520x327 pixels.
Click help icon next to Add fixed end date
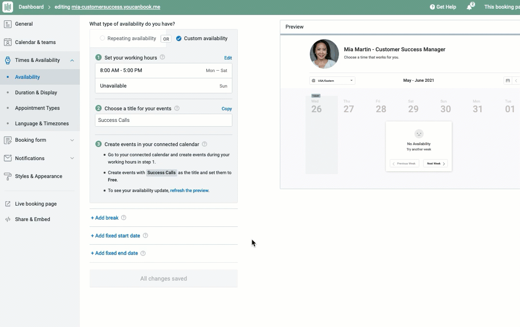[x=143, y=253]
